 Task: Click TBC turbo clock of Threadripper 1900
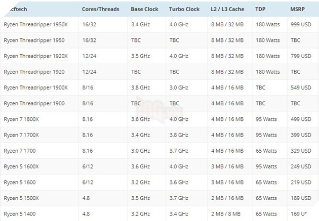coord(174,103)
